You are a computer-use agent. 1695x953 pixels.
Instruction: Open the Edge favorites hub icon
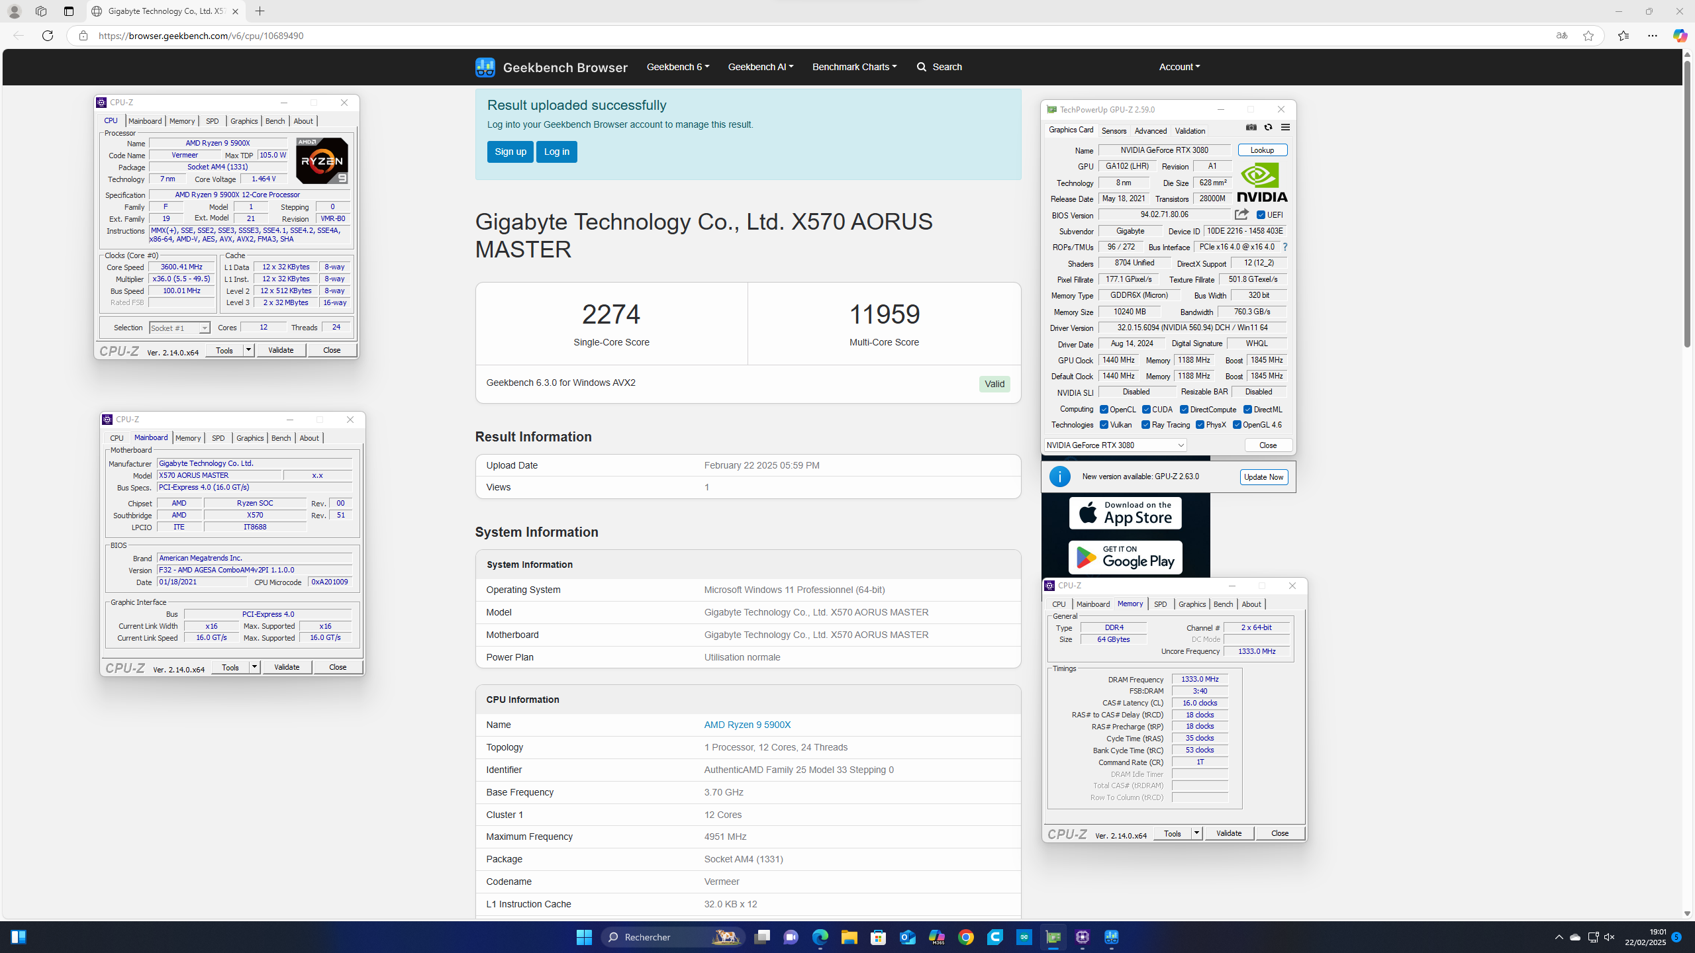click(x=1623, y=36)
